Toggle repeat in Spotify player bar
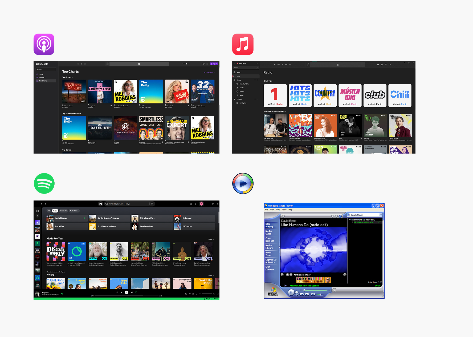Image resolution: width=473 pixels, height=337 pixels. [136, 292]
